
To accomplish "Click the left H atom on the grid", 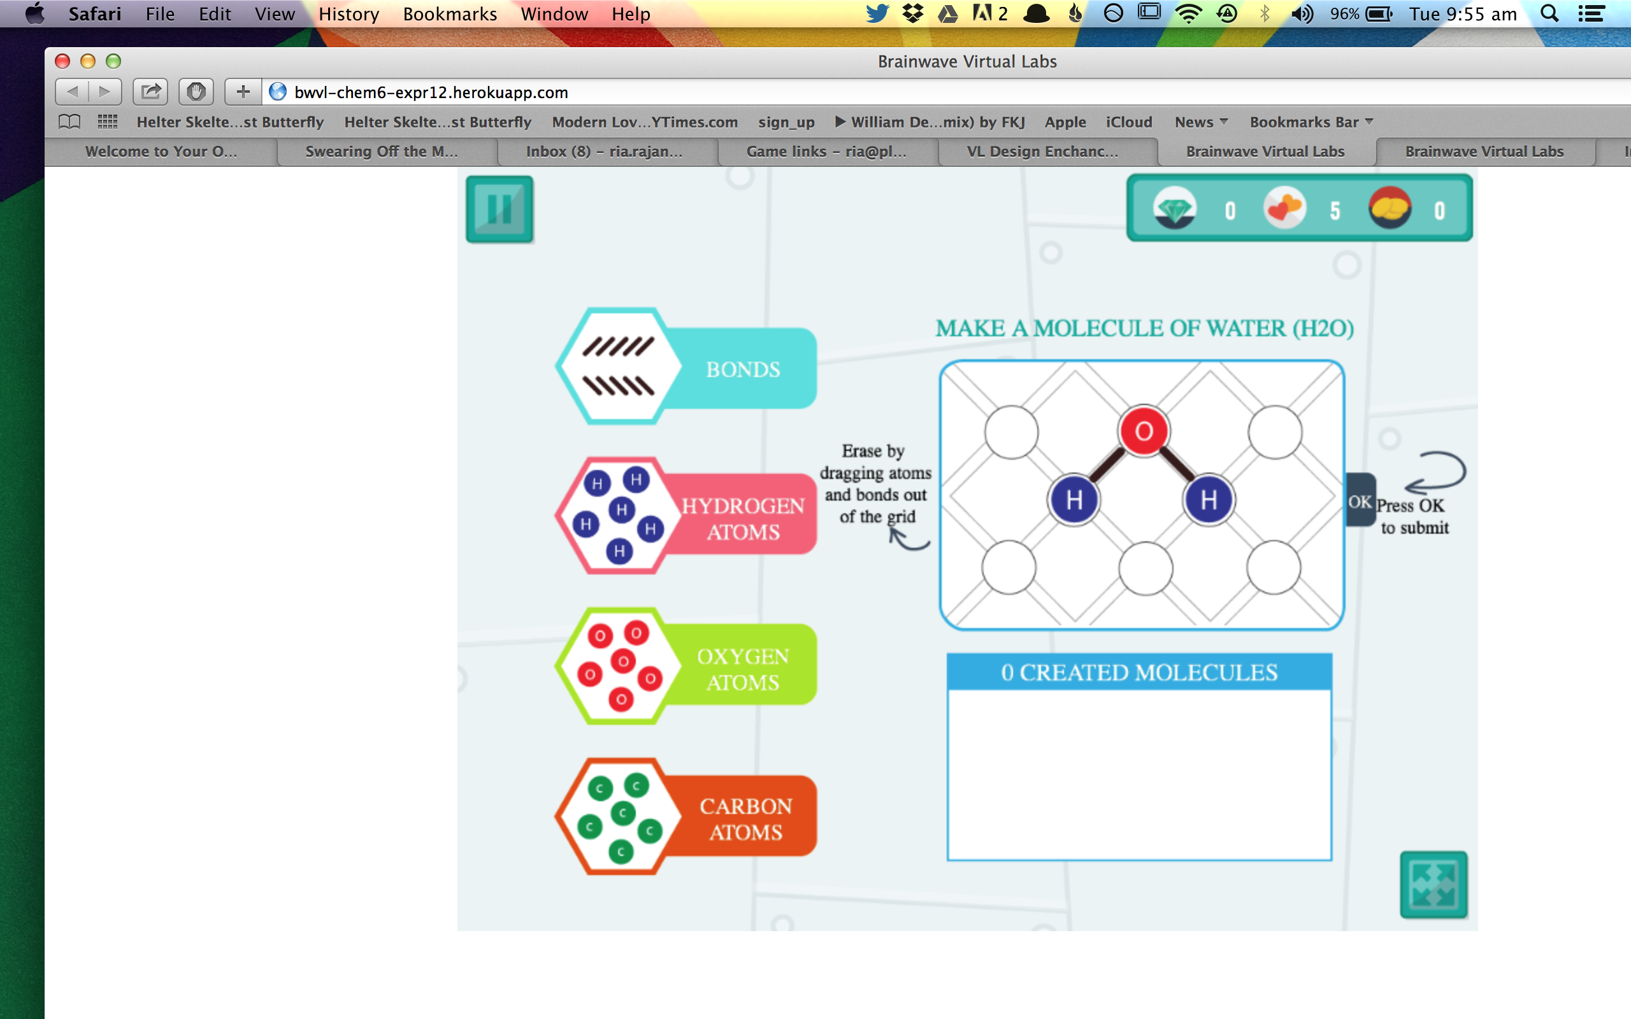I will (x=1074, y=500).
